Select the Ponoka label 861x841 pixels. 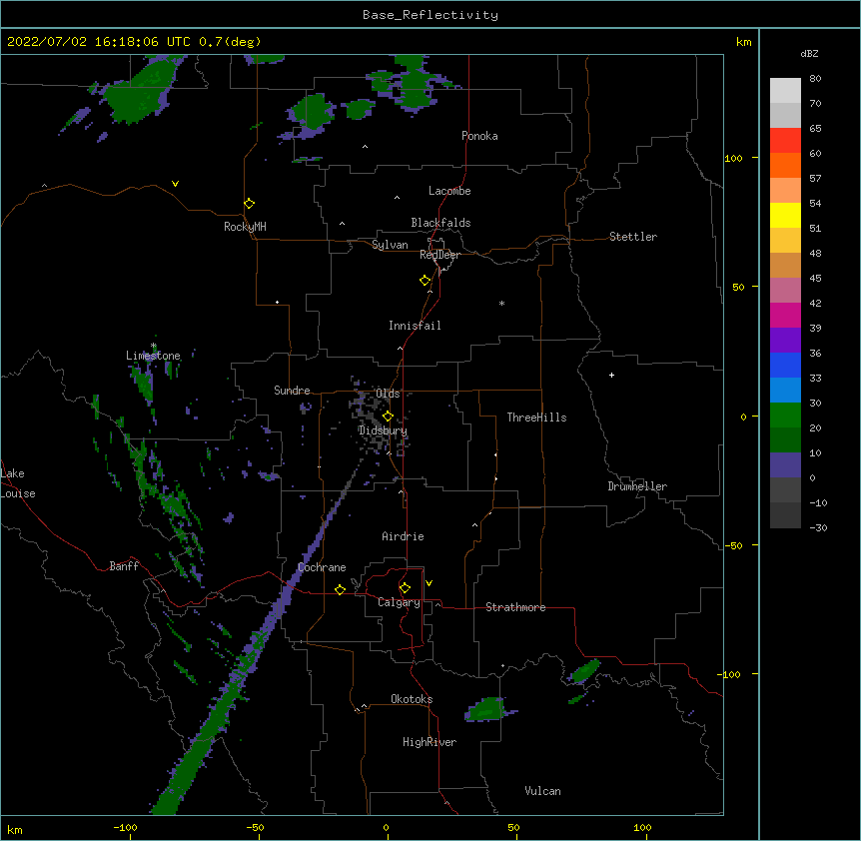[x=479, y=136]
